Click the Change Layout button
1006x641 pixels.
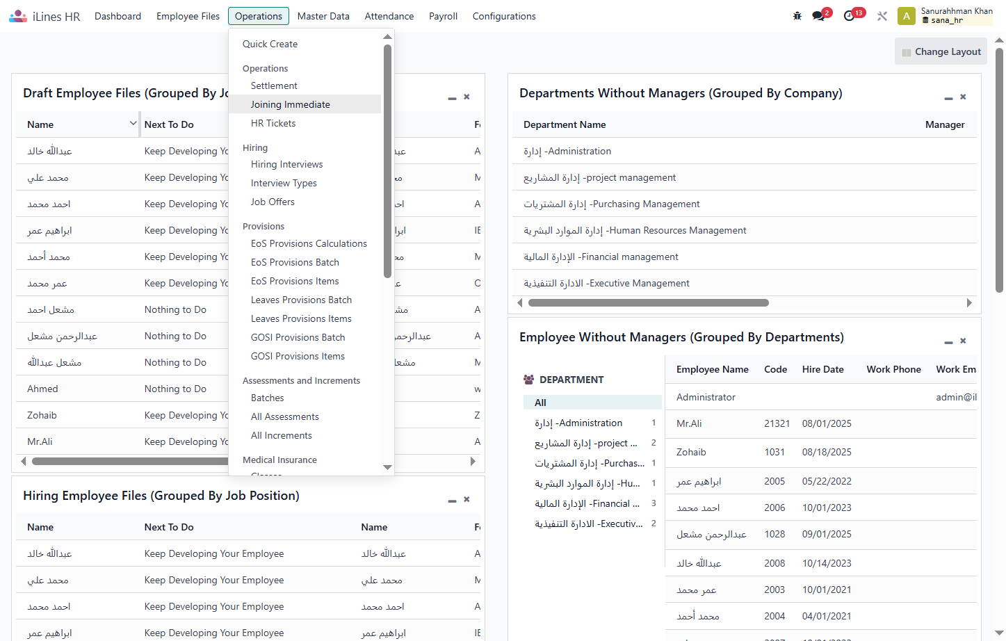point(941,51)
